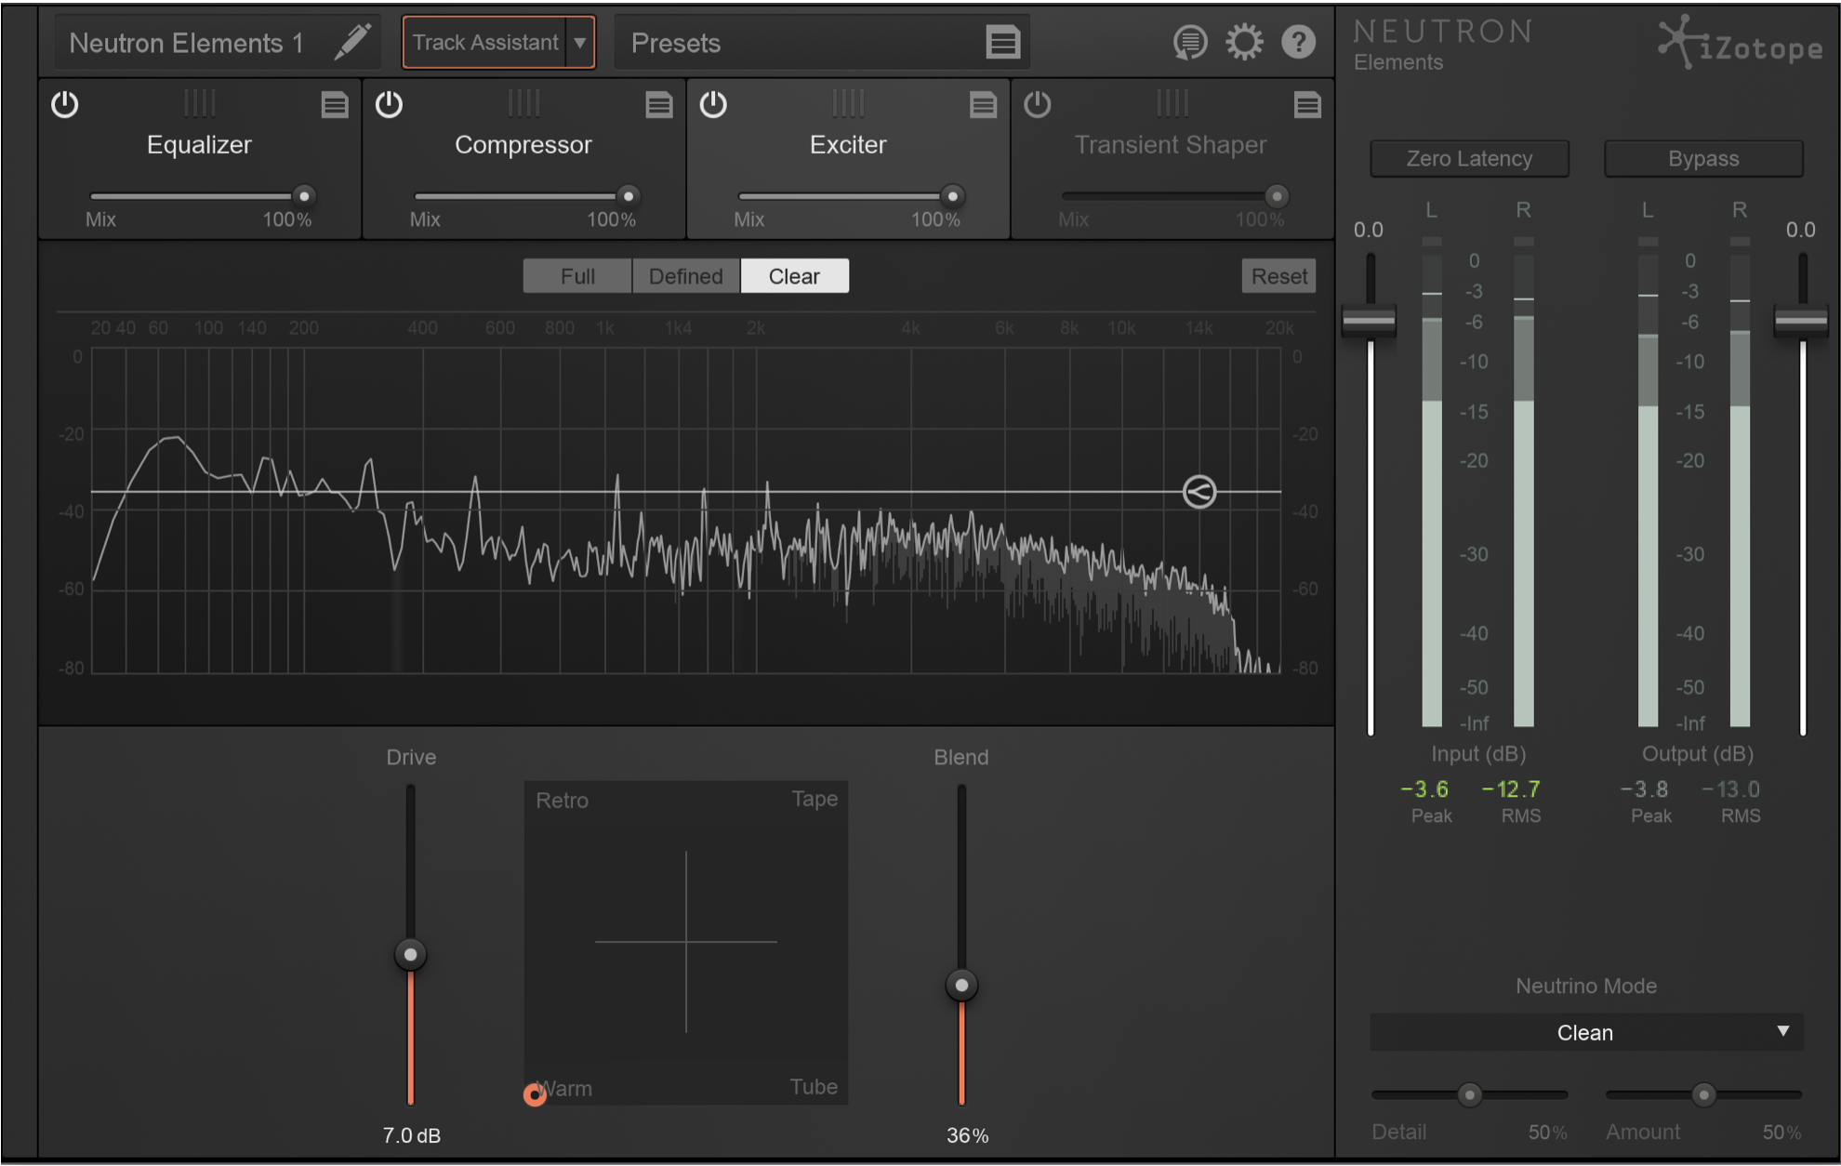Click the input gain value 0.0
1841x1166 pixels.
[1368, 230]
